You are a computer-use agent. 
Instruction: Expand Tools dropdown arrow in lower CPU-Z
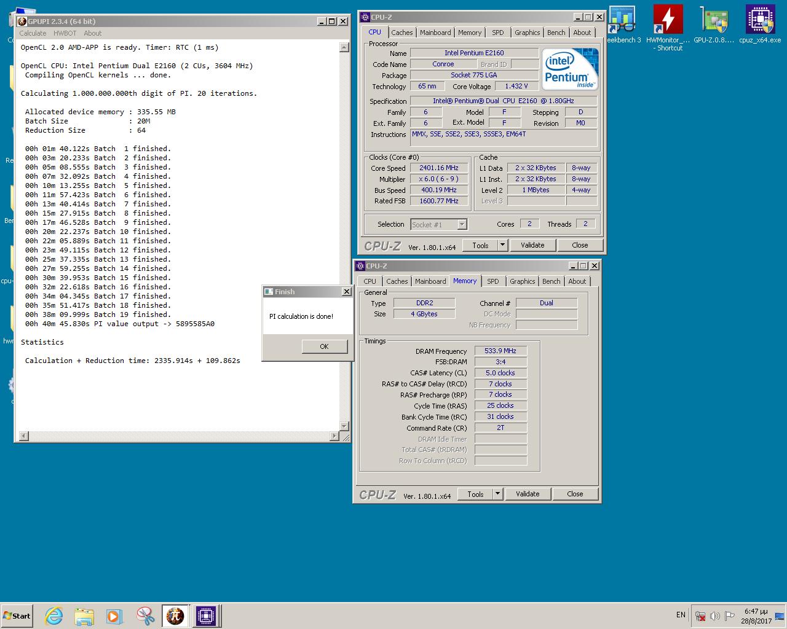point(497,494)
